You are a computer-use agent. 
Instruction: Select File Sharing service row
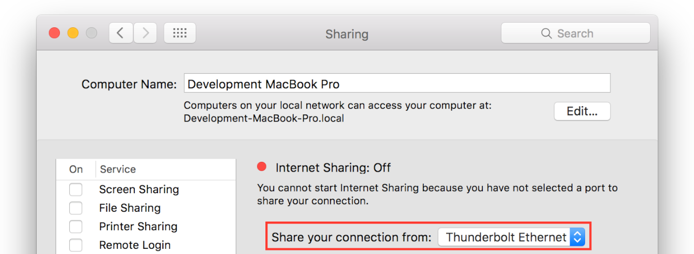[130, 208]
